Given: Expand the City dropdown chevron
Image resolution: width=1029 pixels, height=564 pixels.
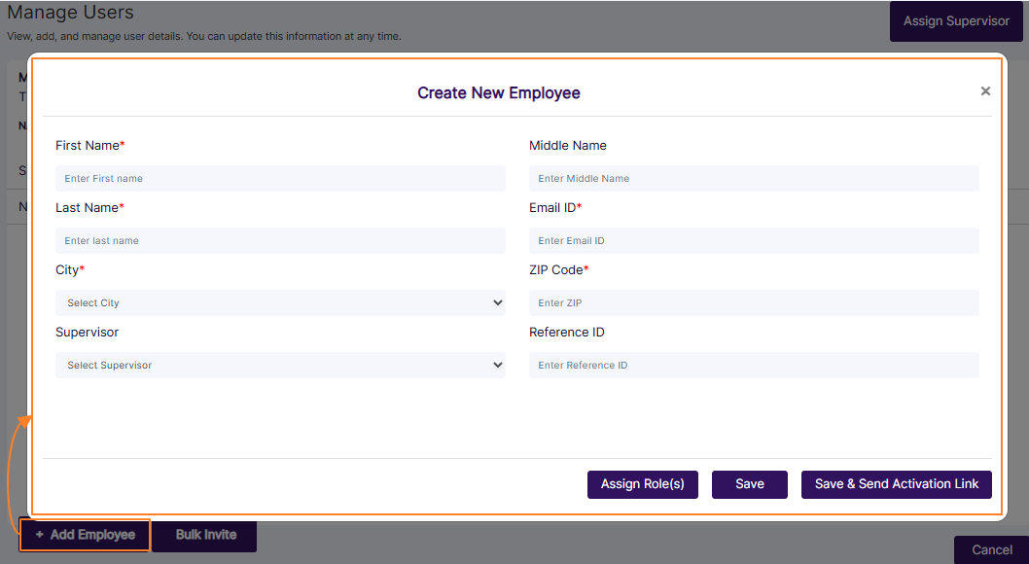Looking at the screenshot, I should click(498, 302).
